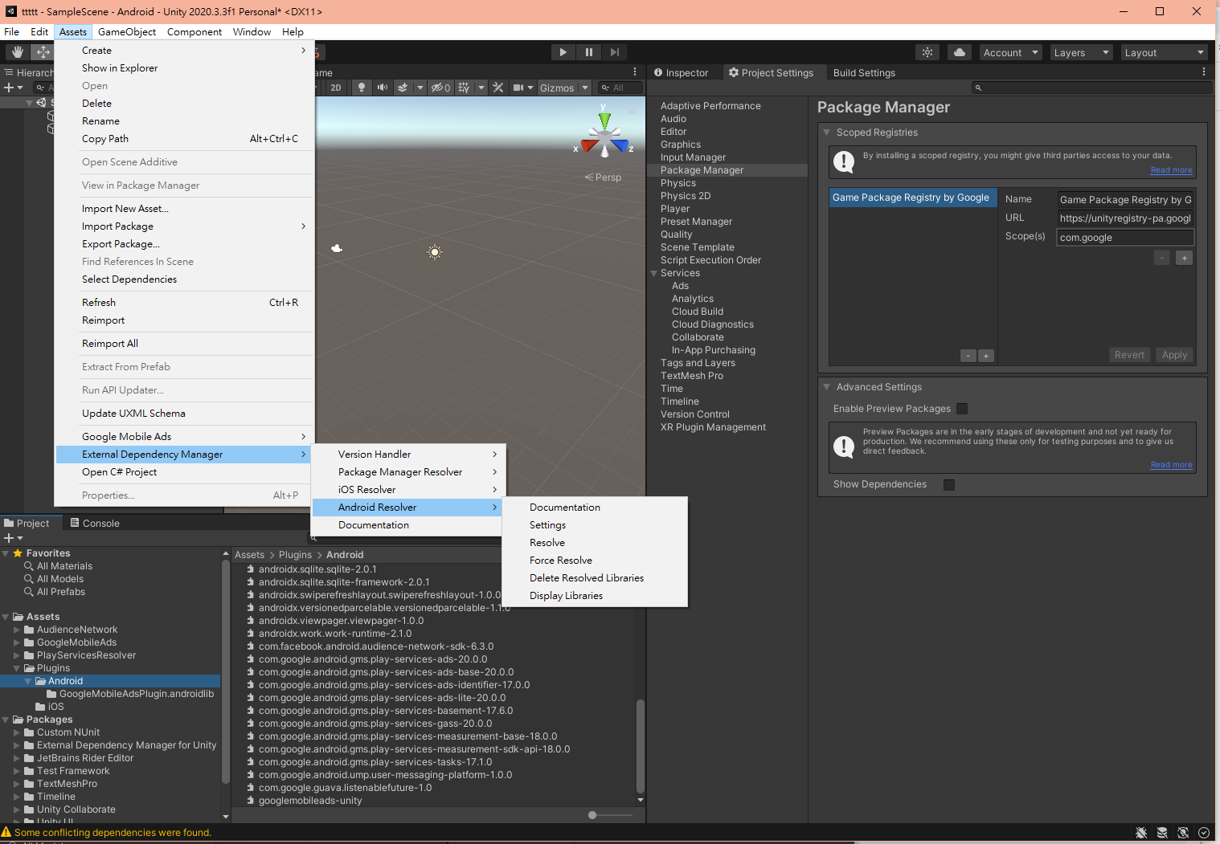Open the iOS Resolver submenu
This screenshot has width=1220, height=844.
408,490
